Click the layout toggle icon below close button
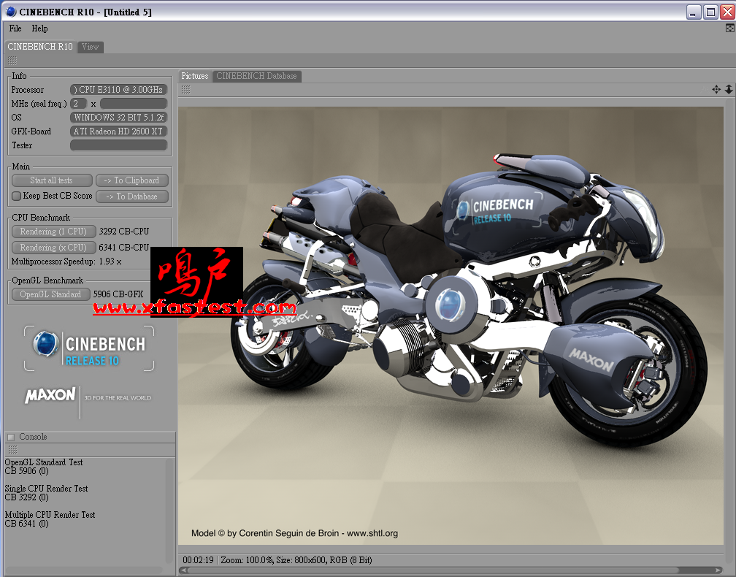The image size is (736, 577). (x=729, y=28)
